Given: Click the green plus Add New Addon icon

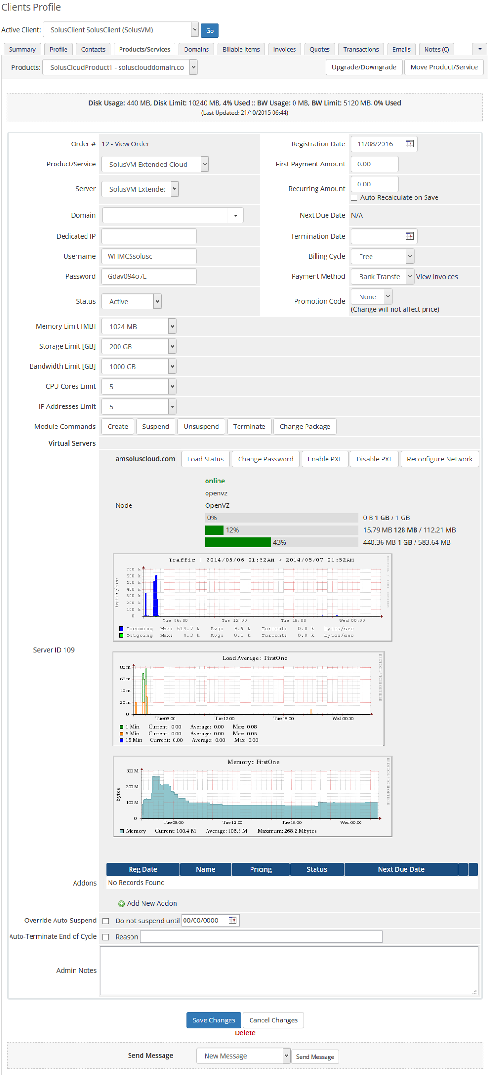Looking at the screenshot, I should (x=121, y=904).
